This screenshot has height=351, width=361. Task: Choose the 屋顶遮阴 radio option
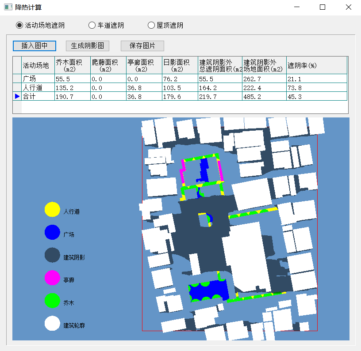click(x=151, y=25)
